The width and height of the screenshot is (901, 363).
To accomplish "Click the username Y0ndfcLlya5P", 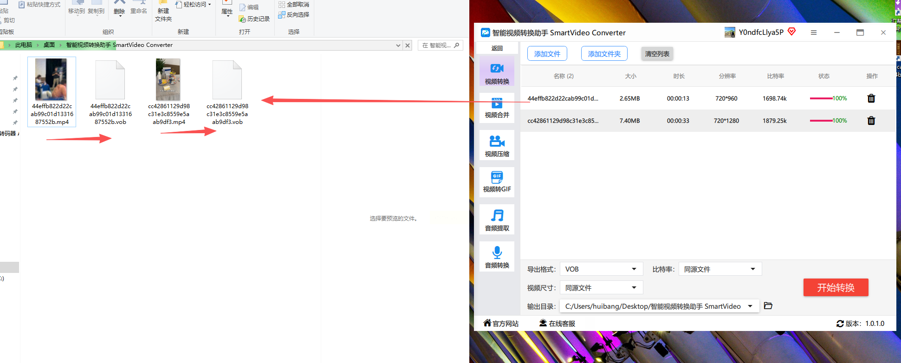I will 761,32.
